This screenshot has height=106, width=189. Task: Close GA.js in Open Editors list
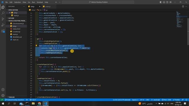click(10, 13)
